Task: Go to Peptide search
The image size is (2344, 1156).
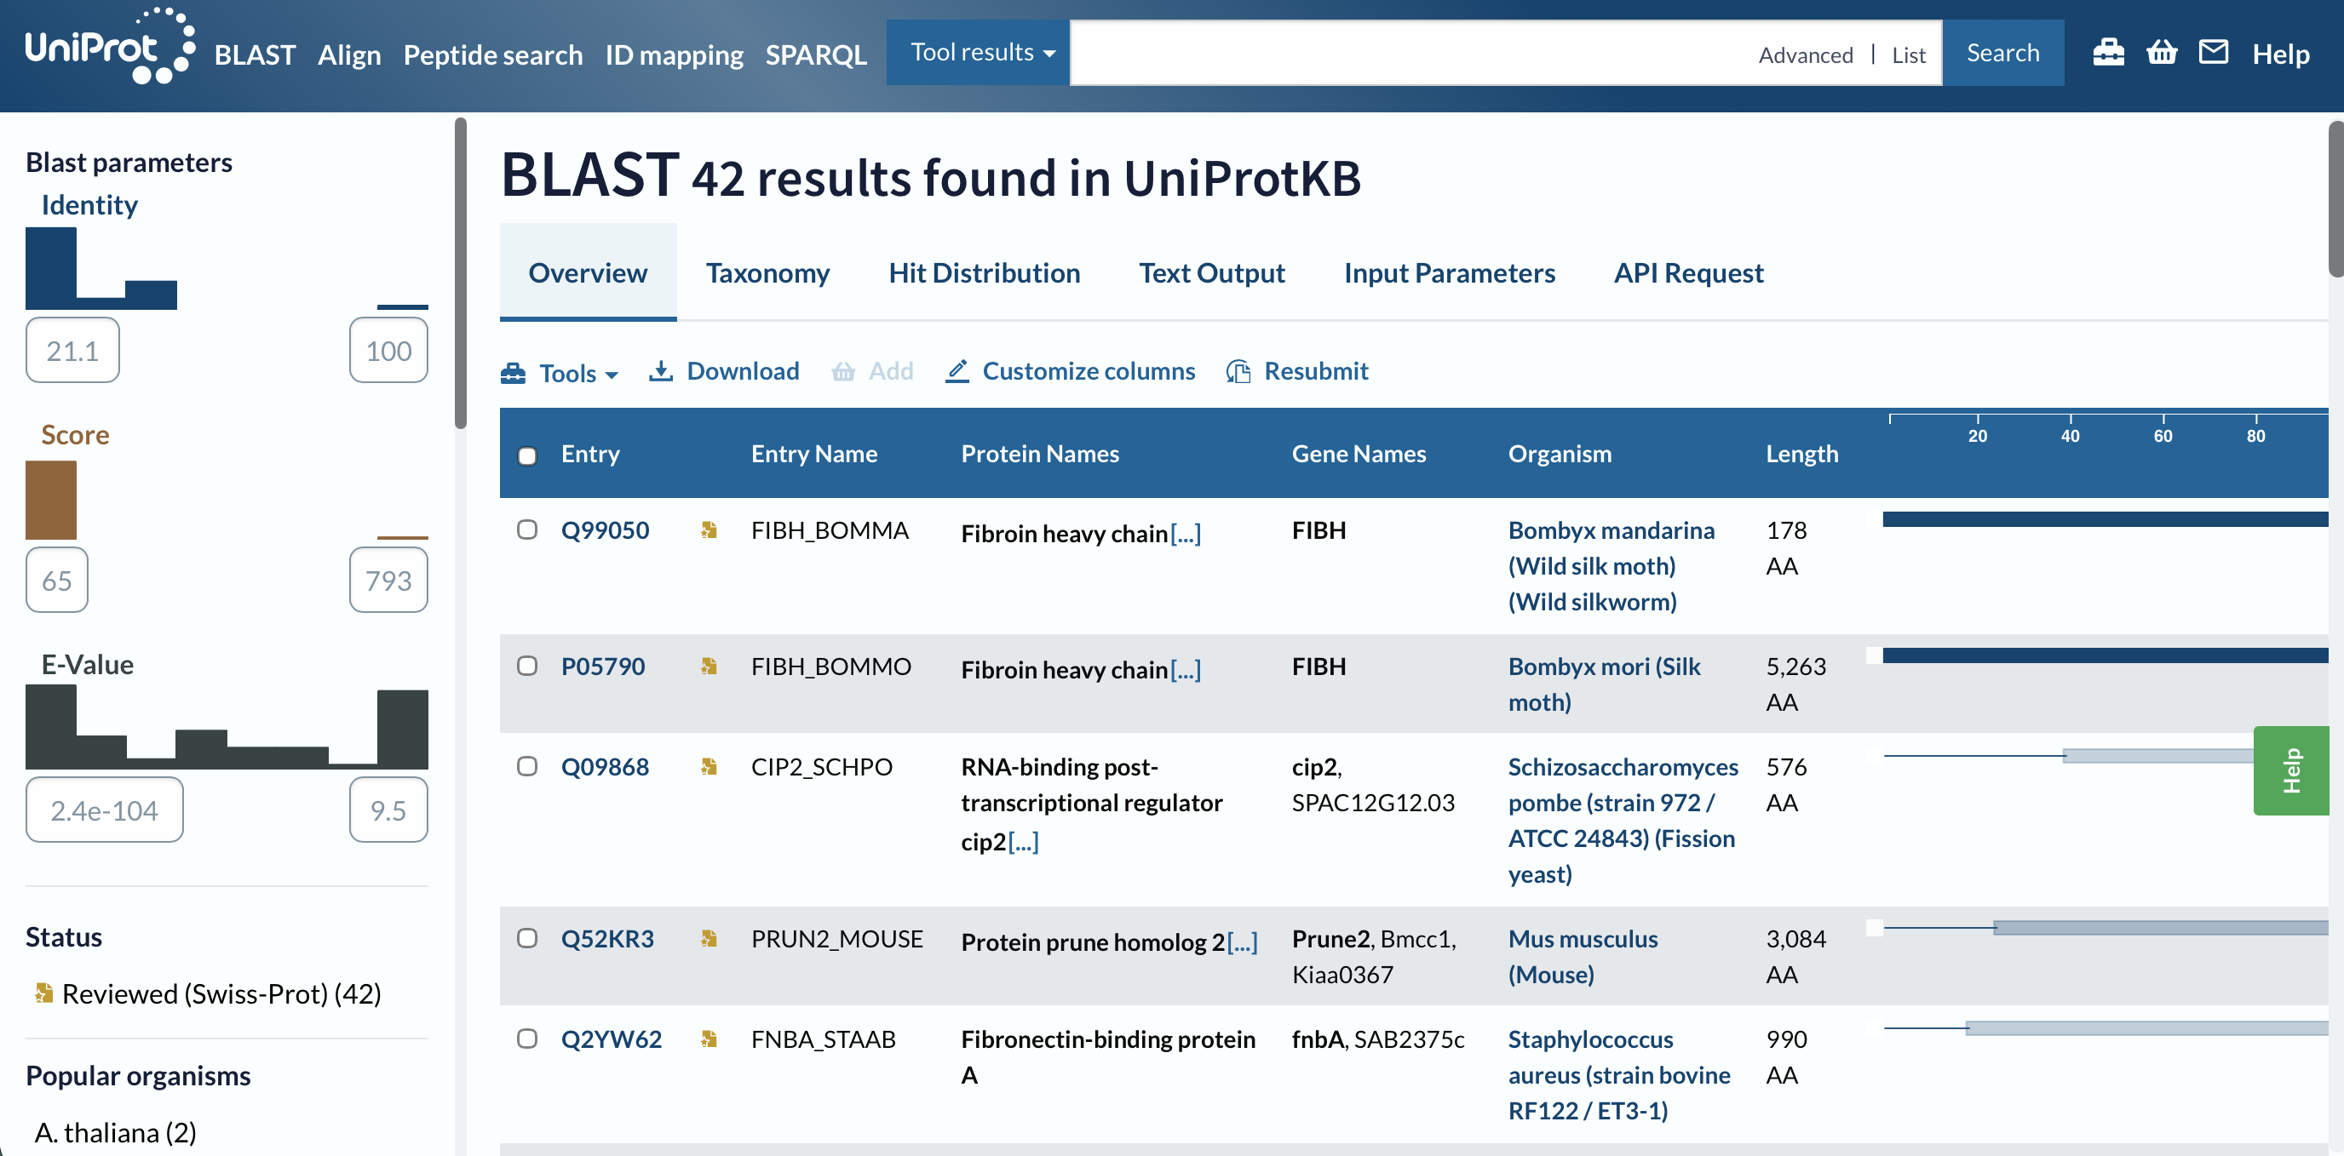Action: [x=493, y=54]
